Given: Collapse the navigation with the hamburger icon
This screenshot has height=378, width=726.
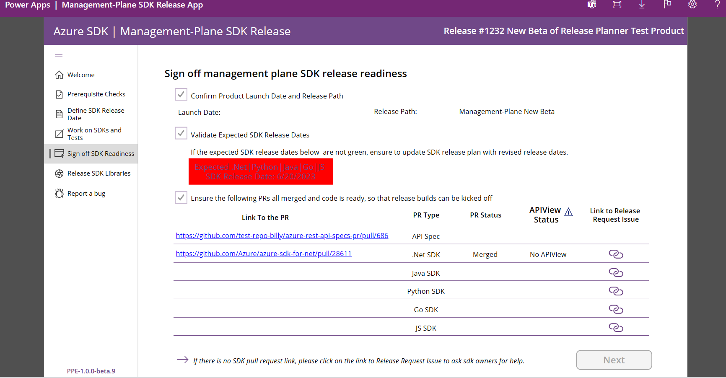Looking at the screenshot, I should point(59,56).
